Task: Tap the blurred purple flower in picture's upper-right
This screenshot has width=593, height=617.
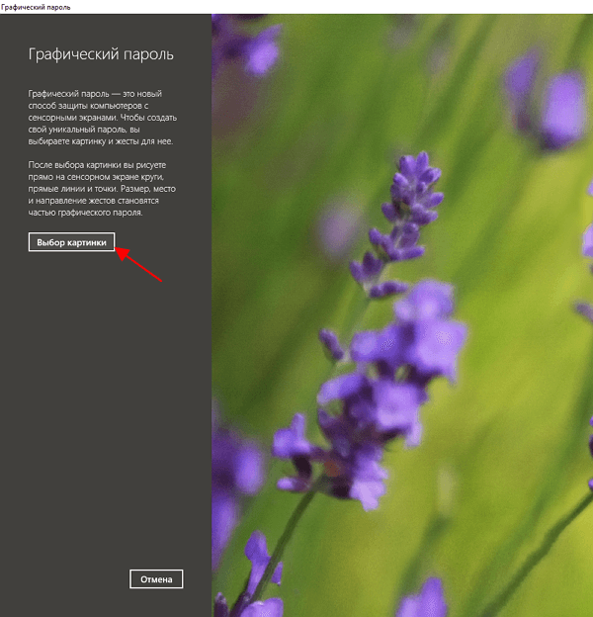Action: pos(549,100)
